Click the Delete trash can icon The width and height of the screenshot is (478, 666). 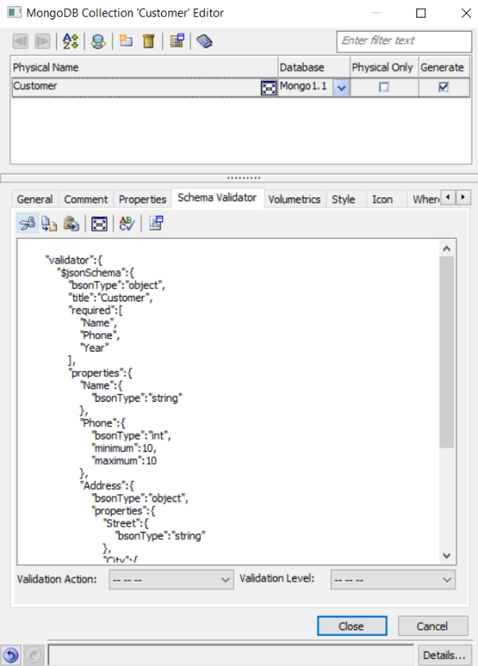149,41
